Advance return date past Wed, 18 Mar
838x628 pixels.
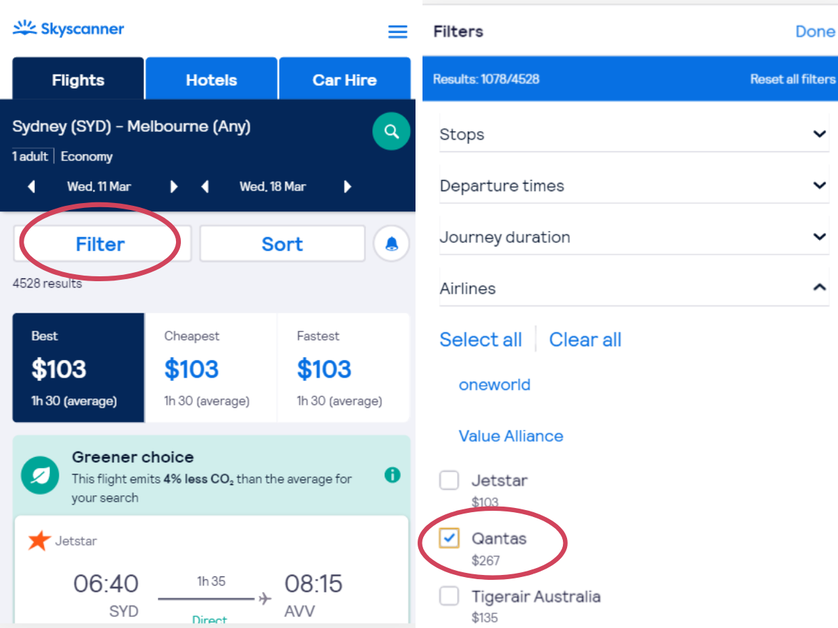pos(348,186)
